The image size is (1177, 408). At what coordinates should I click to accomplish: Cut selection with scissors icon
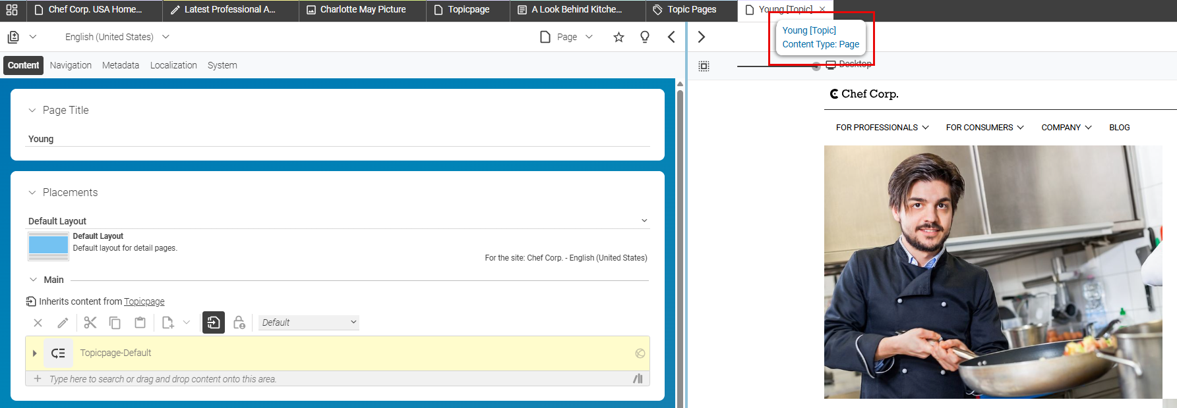[90, 322]
